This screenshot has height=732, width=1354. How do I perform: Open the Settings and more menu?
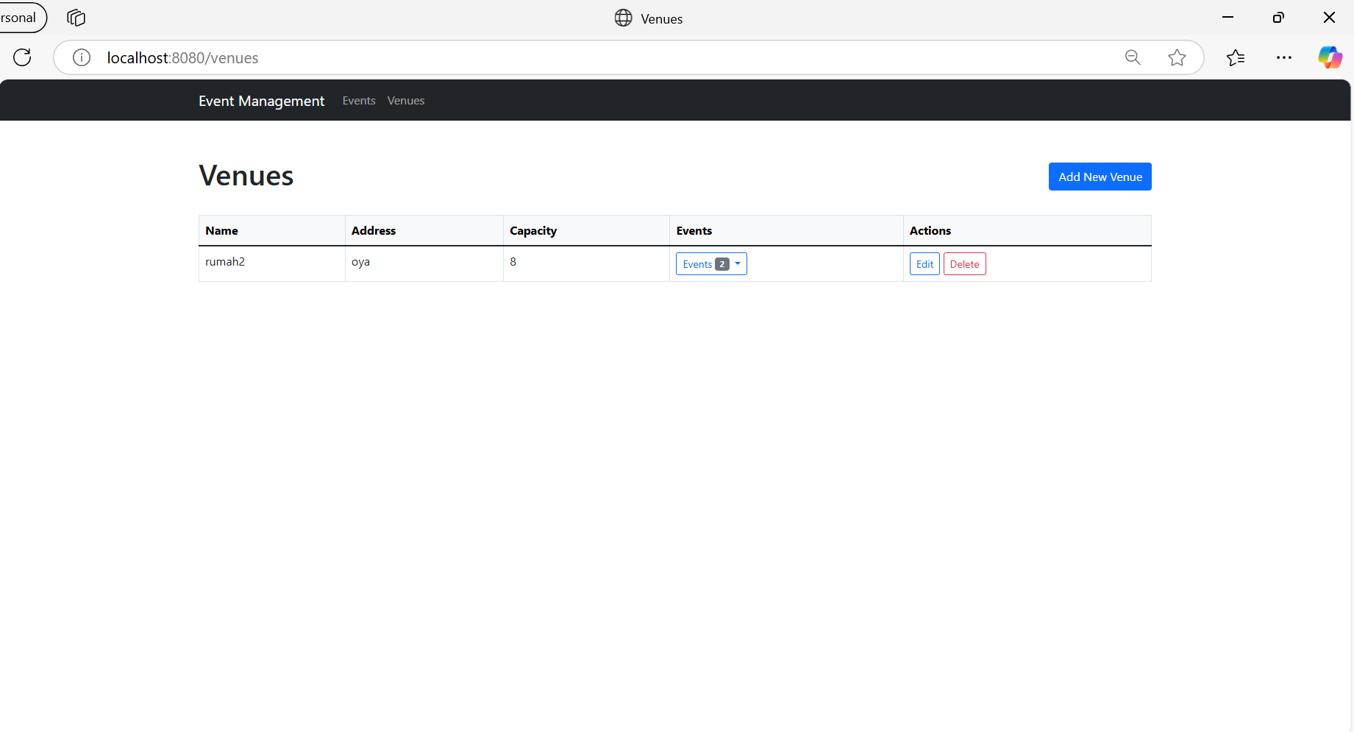click(x=1284, y=57)
